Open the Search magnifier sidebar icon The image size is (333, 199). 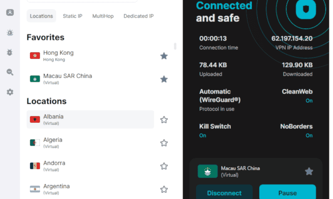(x=10, y=72)
